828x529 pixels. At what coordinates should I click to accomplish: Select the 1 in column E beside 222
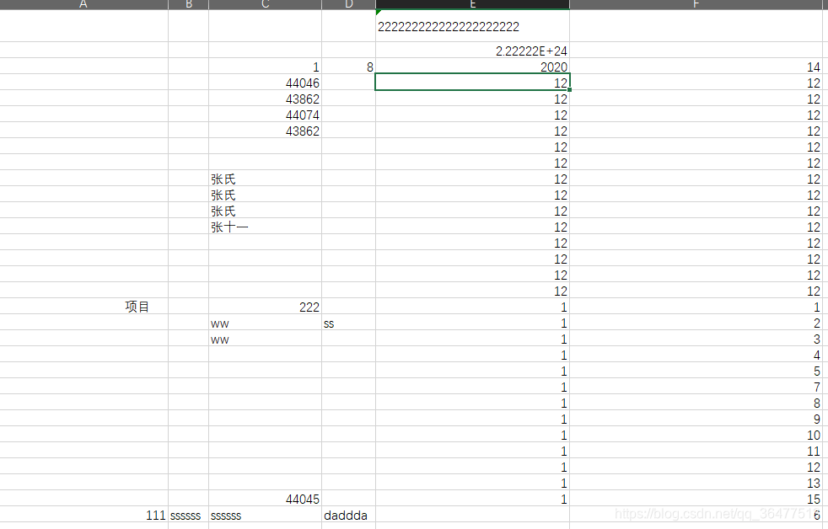click(472, 307)
